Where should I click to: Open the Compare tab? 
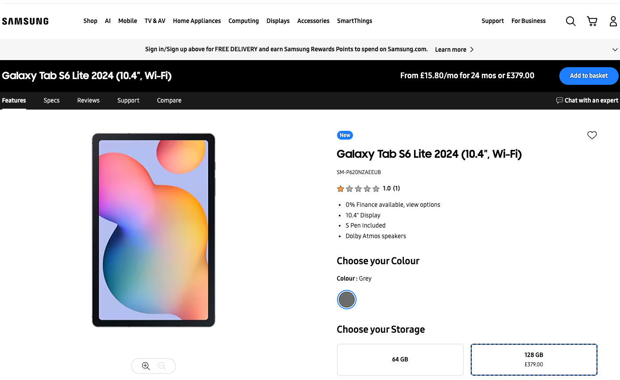169,100
